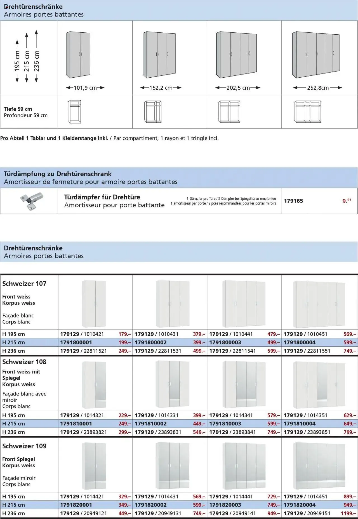Select article 1791820004
This screenshot has height=519, width=358.
pyautogui.click(x=300, y=505)
